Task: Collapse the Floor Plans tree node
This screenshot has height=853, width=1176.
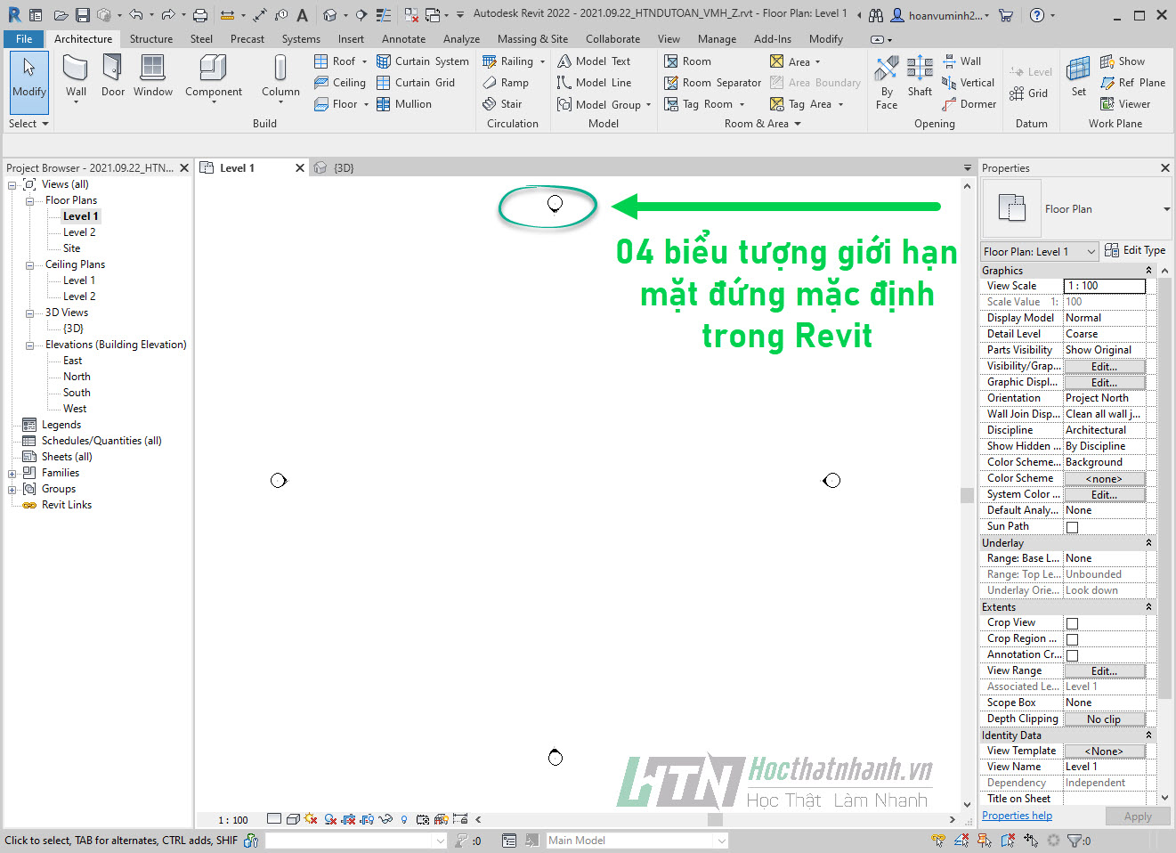Action: [29, 201]
